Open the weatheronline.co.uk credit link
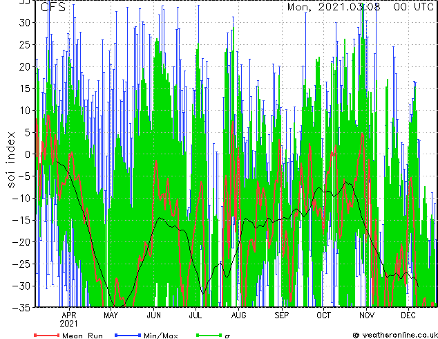 click(x=396, y=335)
